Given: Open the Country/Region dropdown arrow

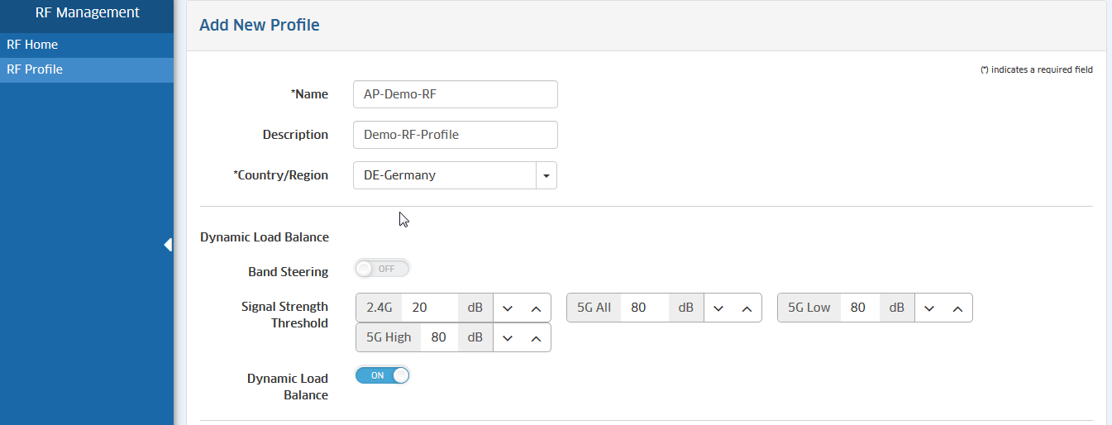Looking at the screenshot, I should click(546, 175).
